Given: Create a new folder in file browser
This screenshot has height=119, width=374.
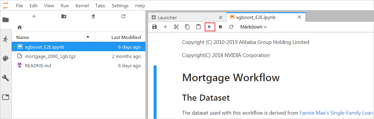Looking at the screenshot, I should [64, 16].
